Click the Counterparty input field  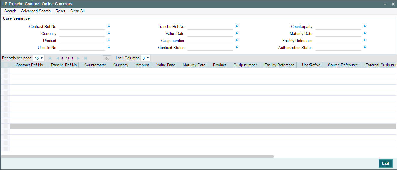click(x=338, y=26)
